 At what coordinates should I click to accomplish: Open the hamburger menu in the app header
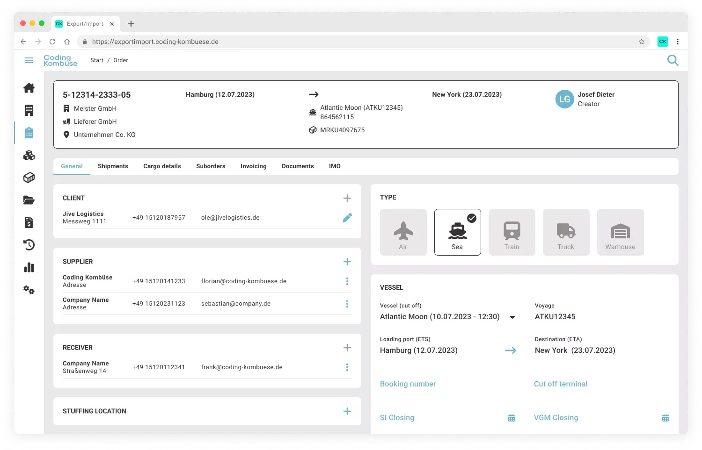[29, 60]
